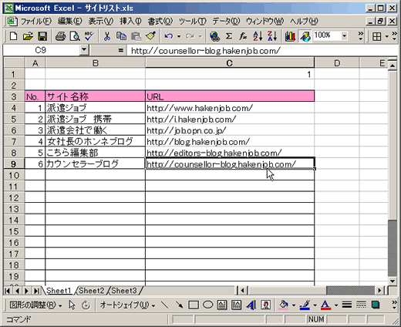Click the Open folder icon
Viewport: 401px width, 327px height.
point(28,36)
